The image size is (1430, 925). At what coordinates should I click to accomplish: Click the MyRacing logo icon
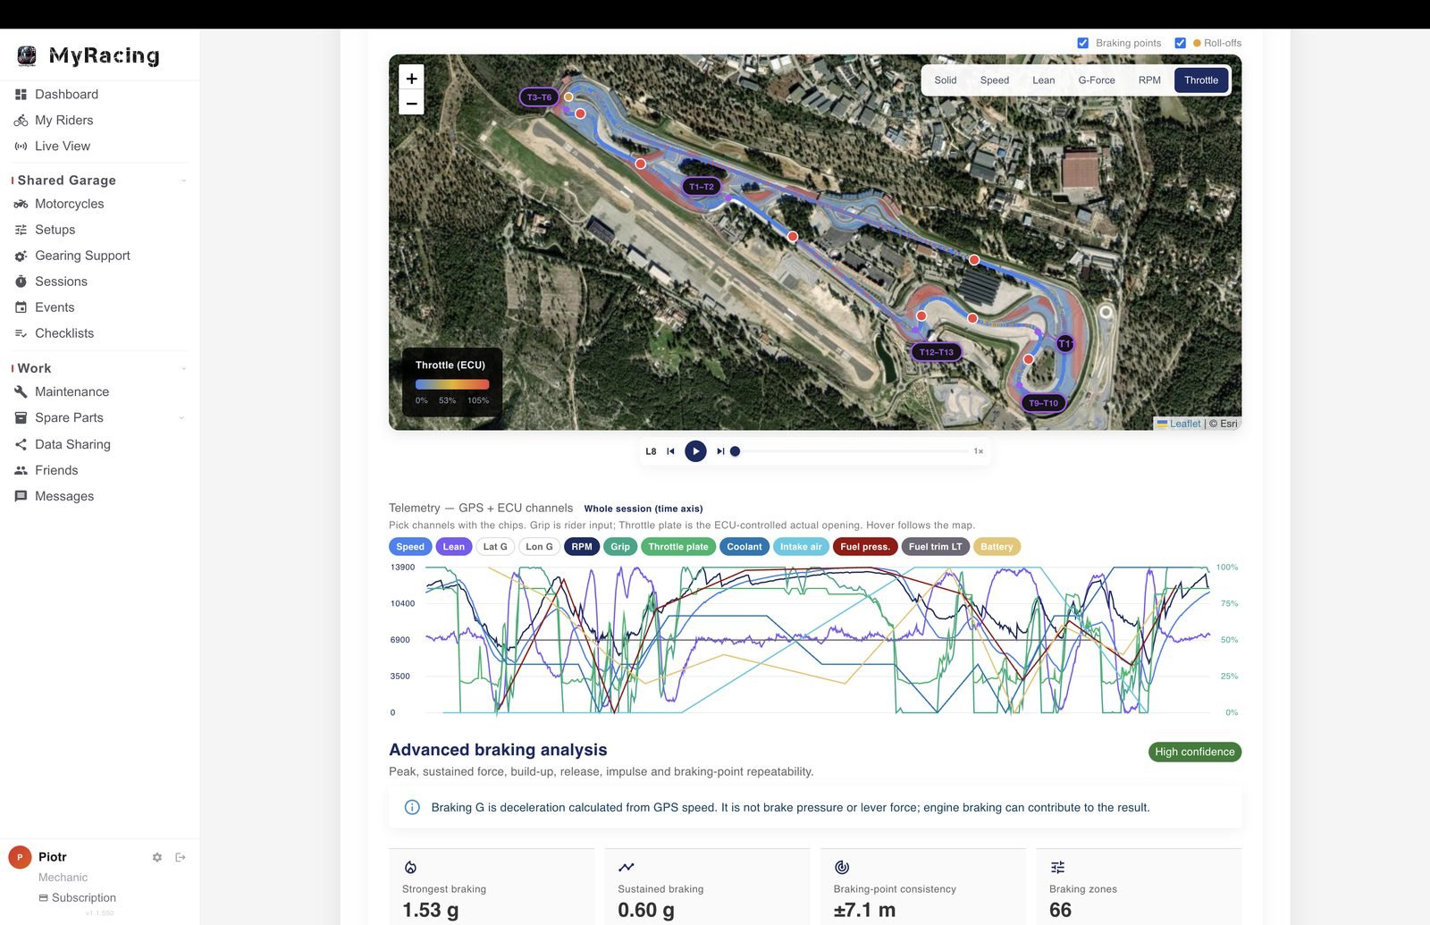tap(27, 55)
